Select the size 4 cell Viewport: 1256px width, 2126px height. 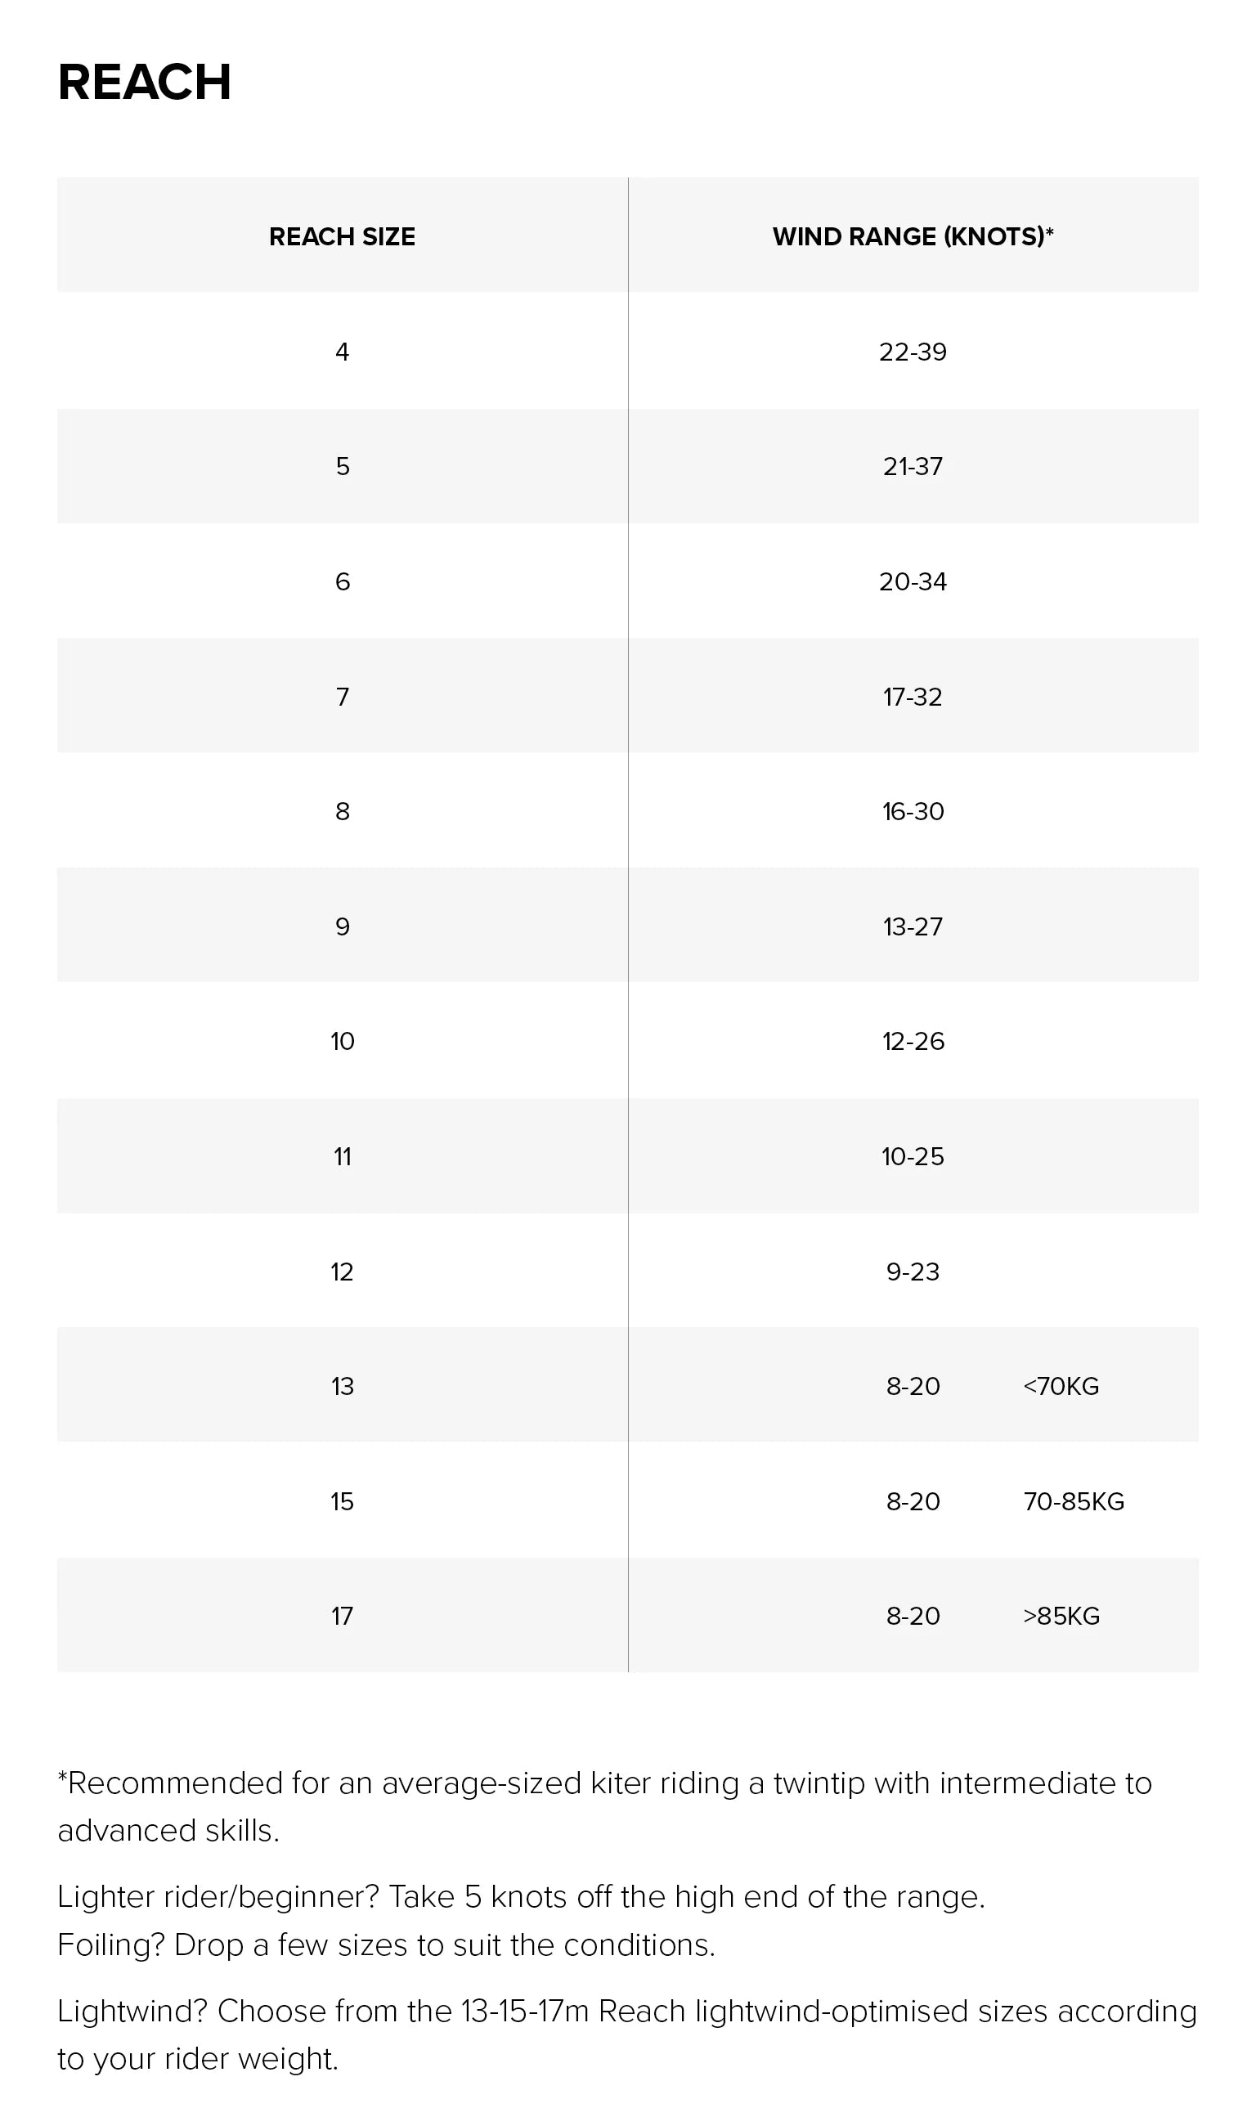pyautogui.click(x=342, y=352)
